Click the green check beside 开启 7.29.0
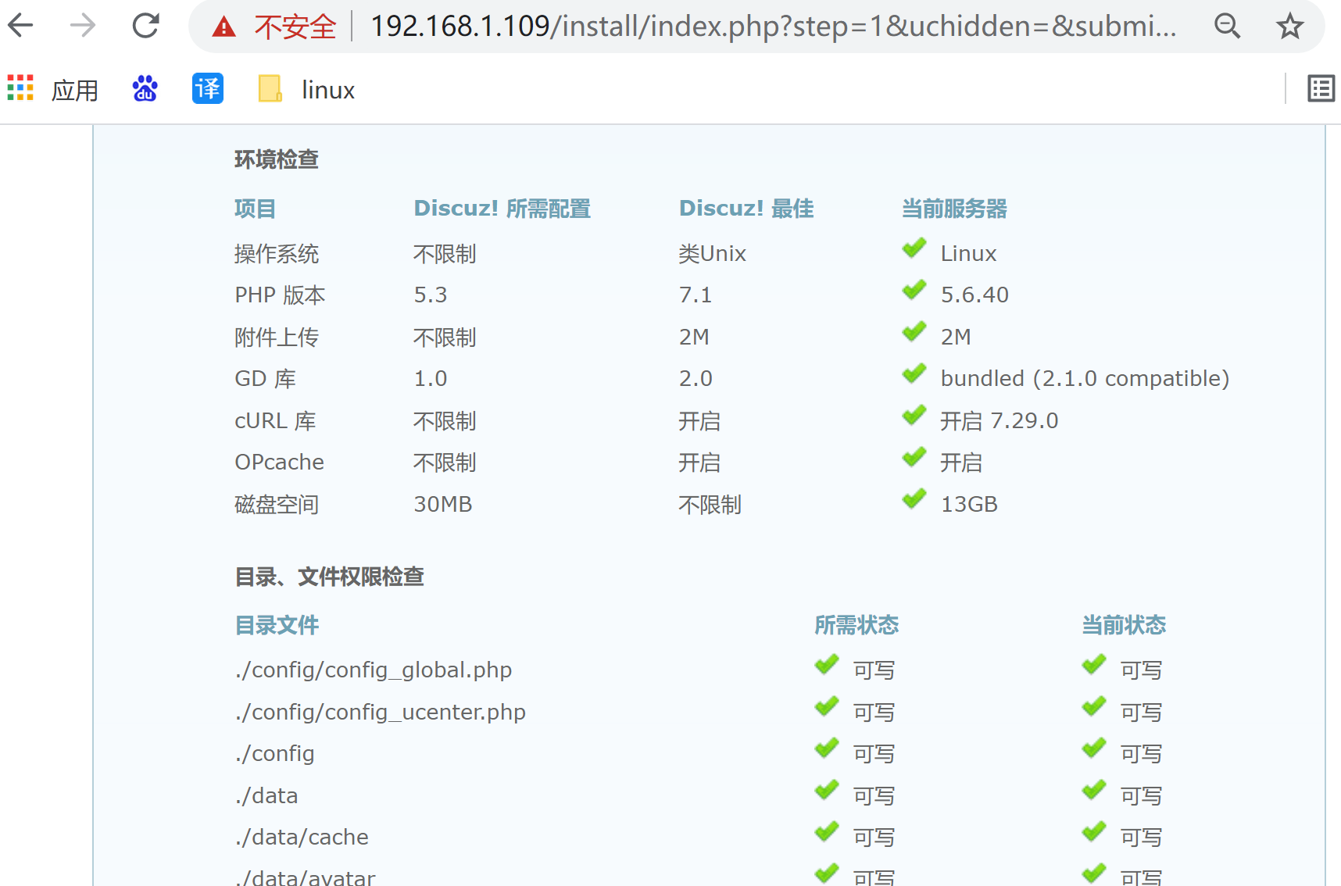Screen dimensions: 1341x886 coord(914,416)
